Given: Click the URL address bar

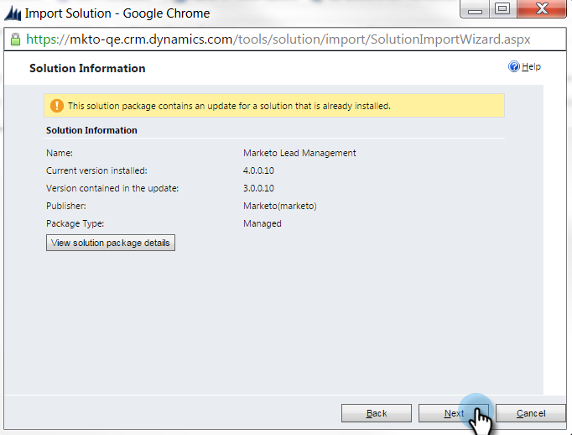Looking at the screenshot, I should point(284,39).
